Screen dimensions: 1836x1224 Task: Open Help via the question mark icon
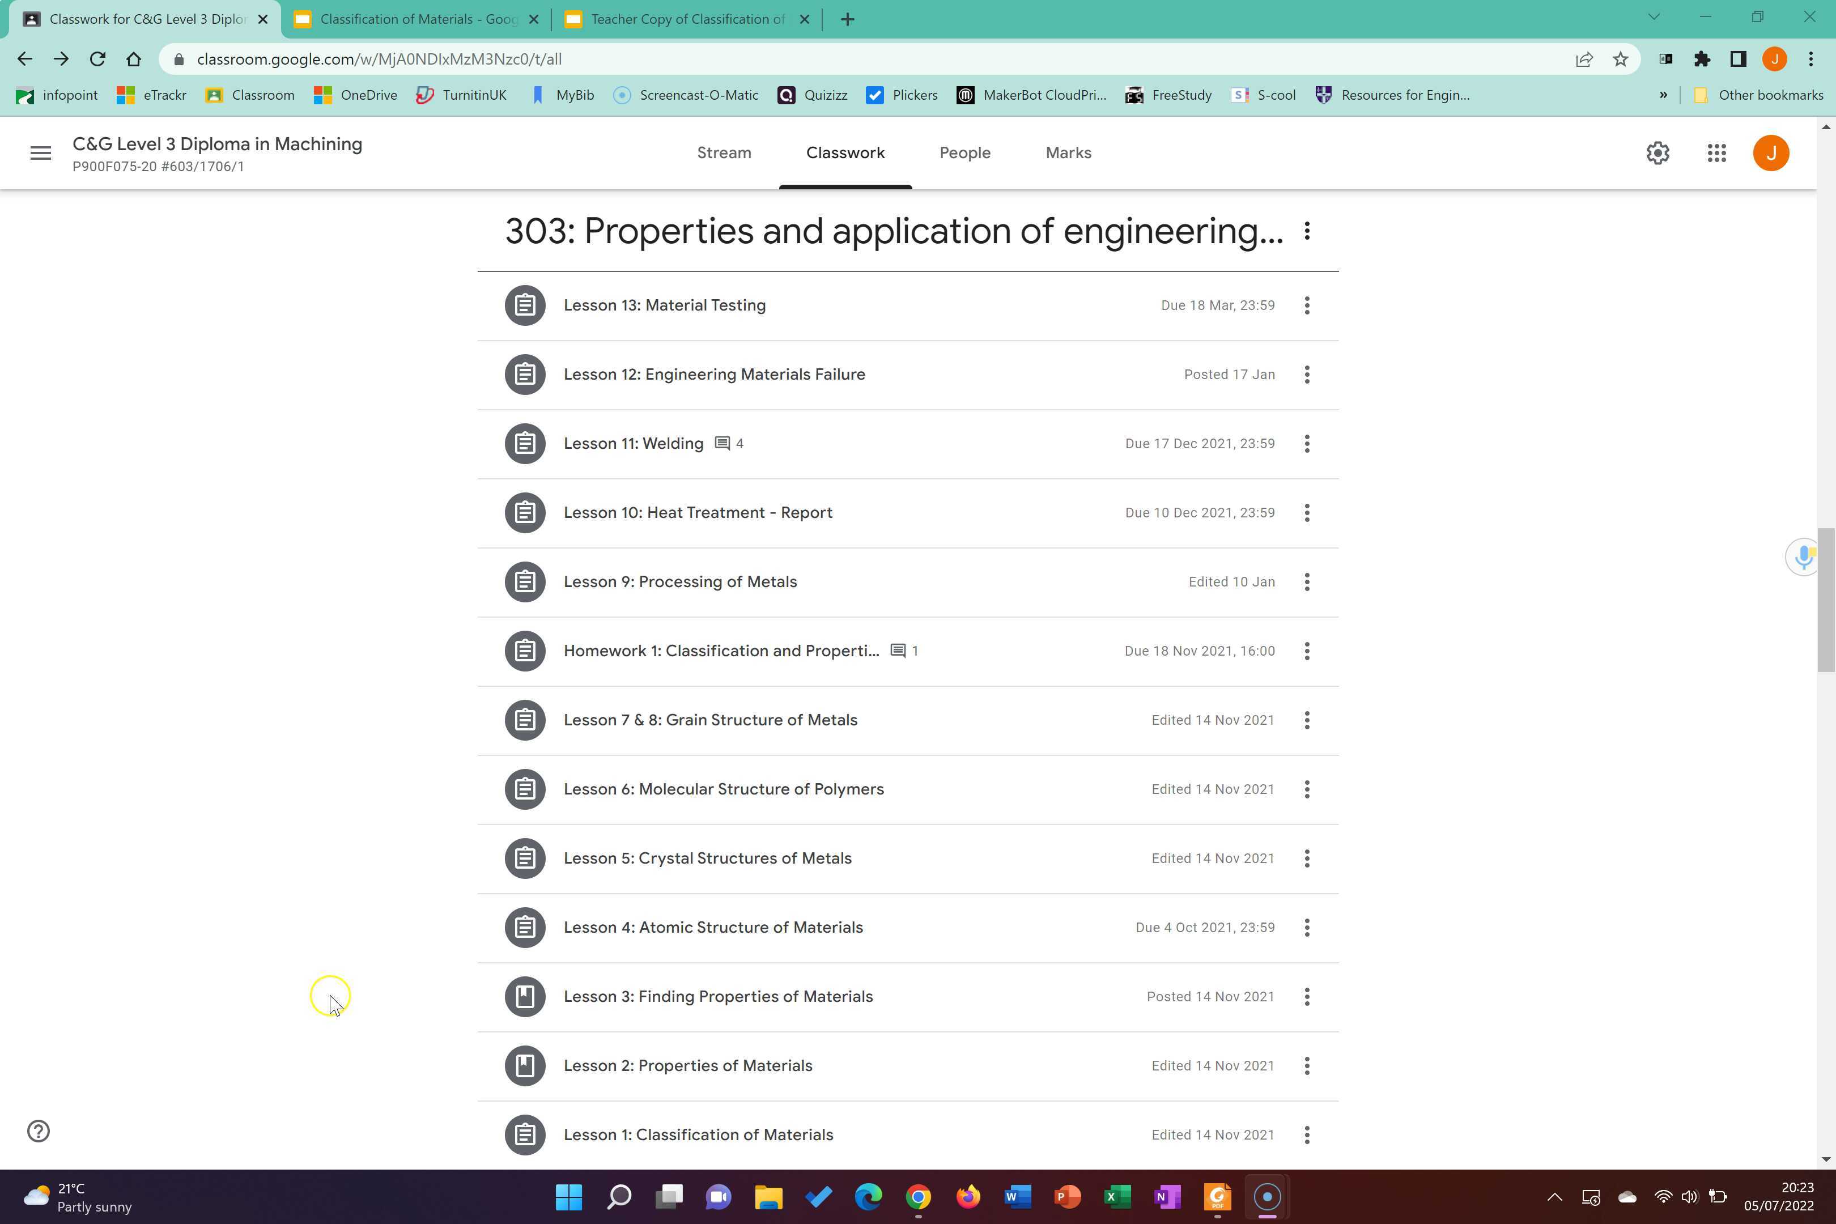[x=37, y=1130]
